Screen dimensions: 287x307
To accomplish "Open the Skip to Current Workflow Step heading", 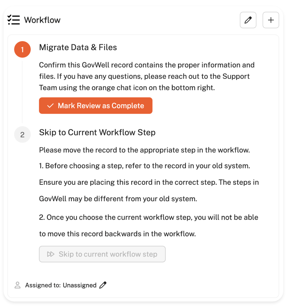I will [97, 132].
